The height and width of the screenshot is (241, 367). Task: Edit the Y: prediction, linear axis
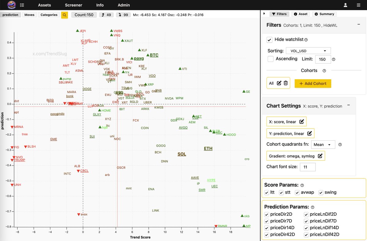(310, 133)
